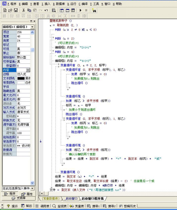The image size is (177, 210).
Task: Click the 调节器方式 value 无调节器
Action: pyautogui.click(x=23, y=124)
